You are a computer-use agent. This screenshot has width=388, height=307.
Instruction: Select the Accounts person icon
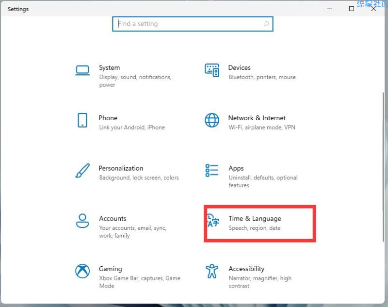click(x=82, y=221)
